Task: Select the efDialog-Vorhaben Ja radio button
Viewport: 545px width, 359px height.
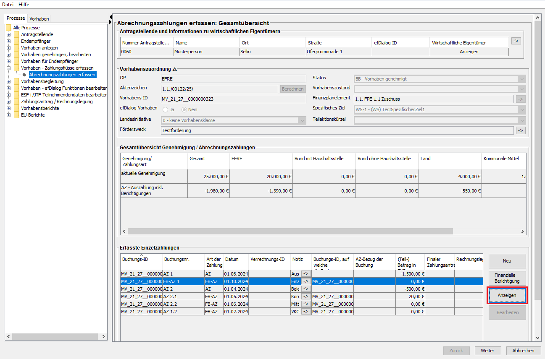Action: tap(166, 109)
